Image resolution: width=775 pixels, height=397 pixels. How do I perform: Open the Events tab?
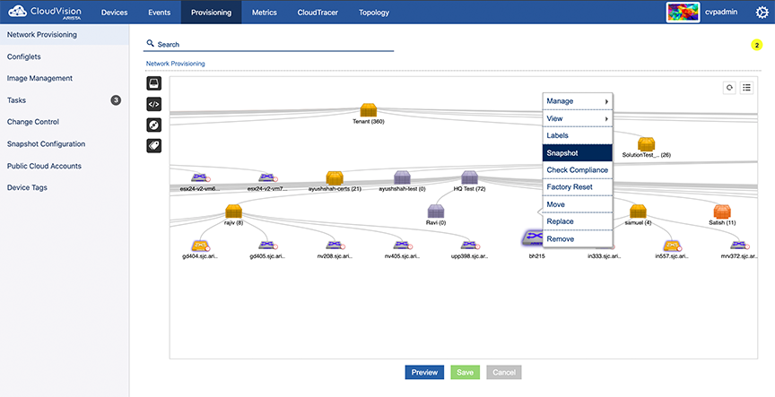(159, 13)
